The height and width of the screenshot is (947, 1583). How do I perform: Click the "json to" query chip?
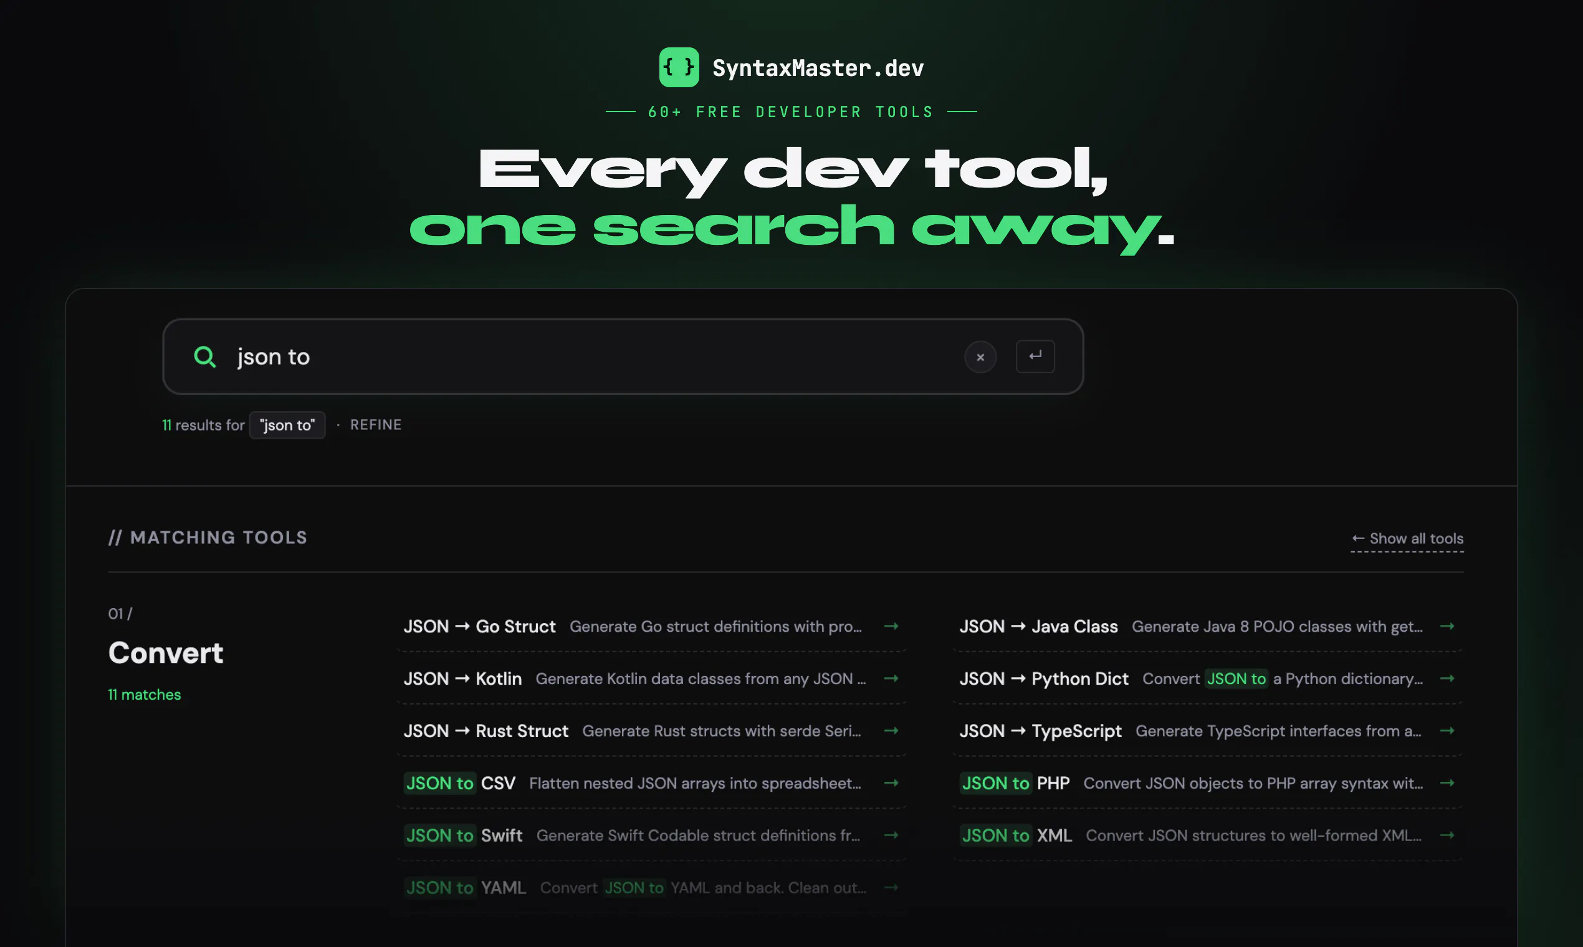point(287,425)
